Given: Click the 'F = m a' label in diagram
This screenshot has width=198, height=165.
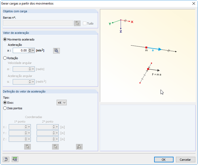Looking at the screenshot, I should click(x=157, y=74).
